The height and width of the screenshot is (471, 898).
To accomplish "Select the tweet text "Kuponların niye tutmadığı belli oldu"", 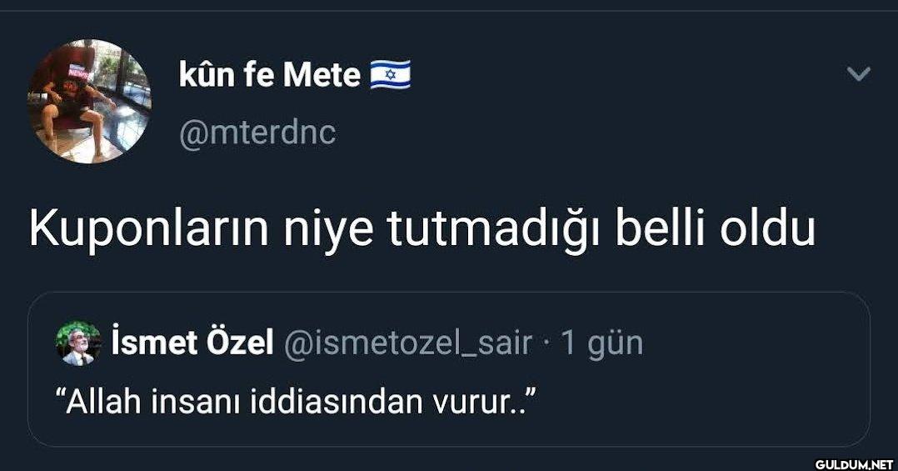I will (422, 230).
